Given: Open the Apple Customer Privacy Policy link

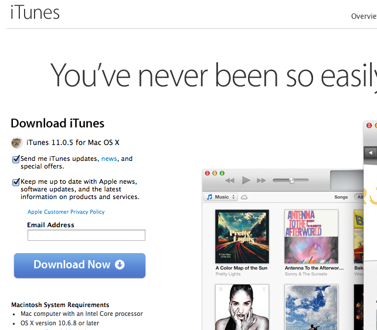Looking at the screenshot, I should click(66, 212).
